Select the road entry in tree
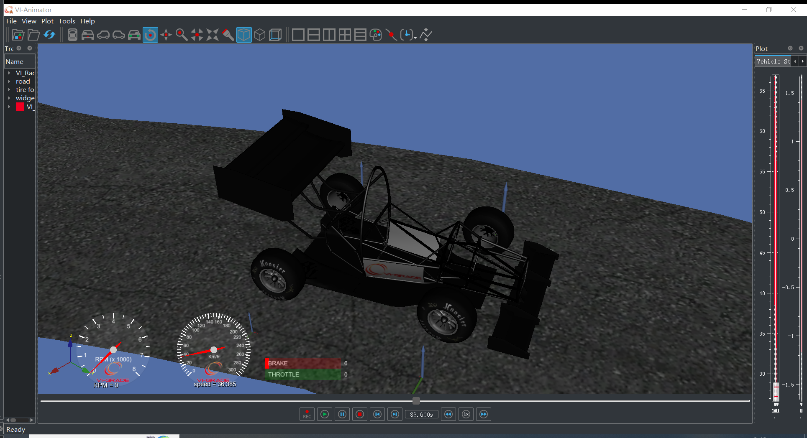 point(23,81)
